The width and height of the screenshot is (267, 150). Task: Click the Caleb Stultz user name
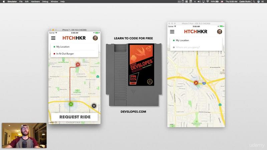point(245,2)
